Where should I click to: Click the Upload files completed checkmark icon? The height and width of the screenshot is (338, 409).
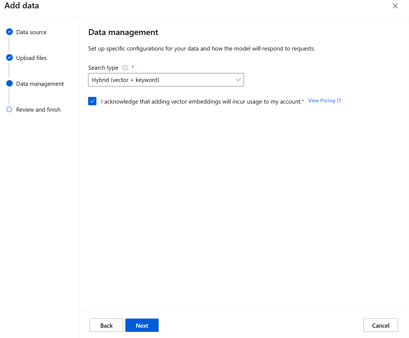click(x=9, y=58)
